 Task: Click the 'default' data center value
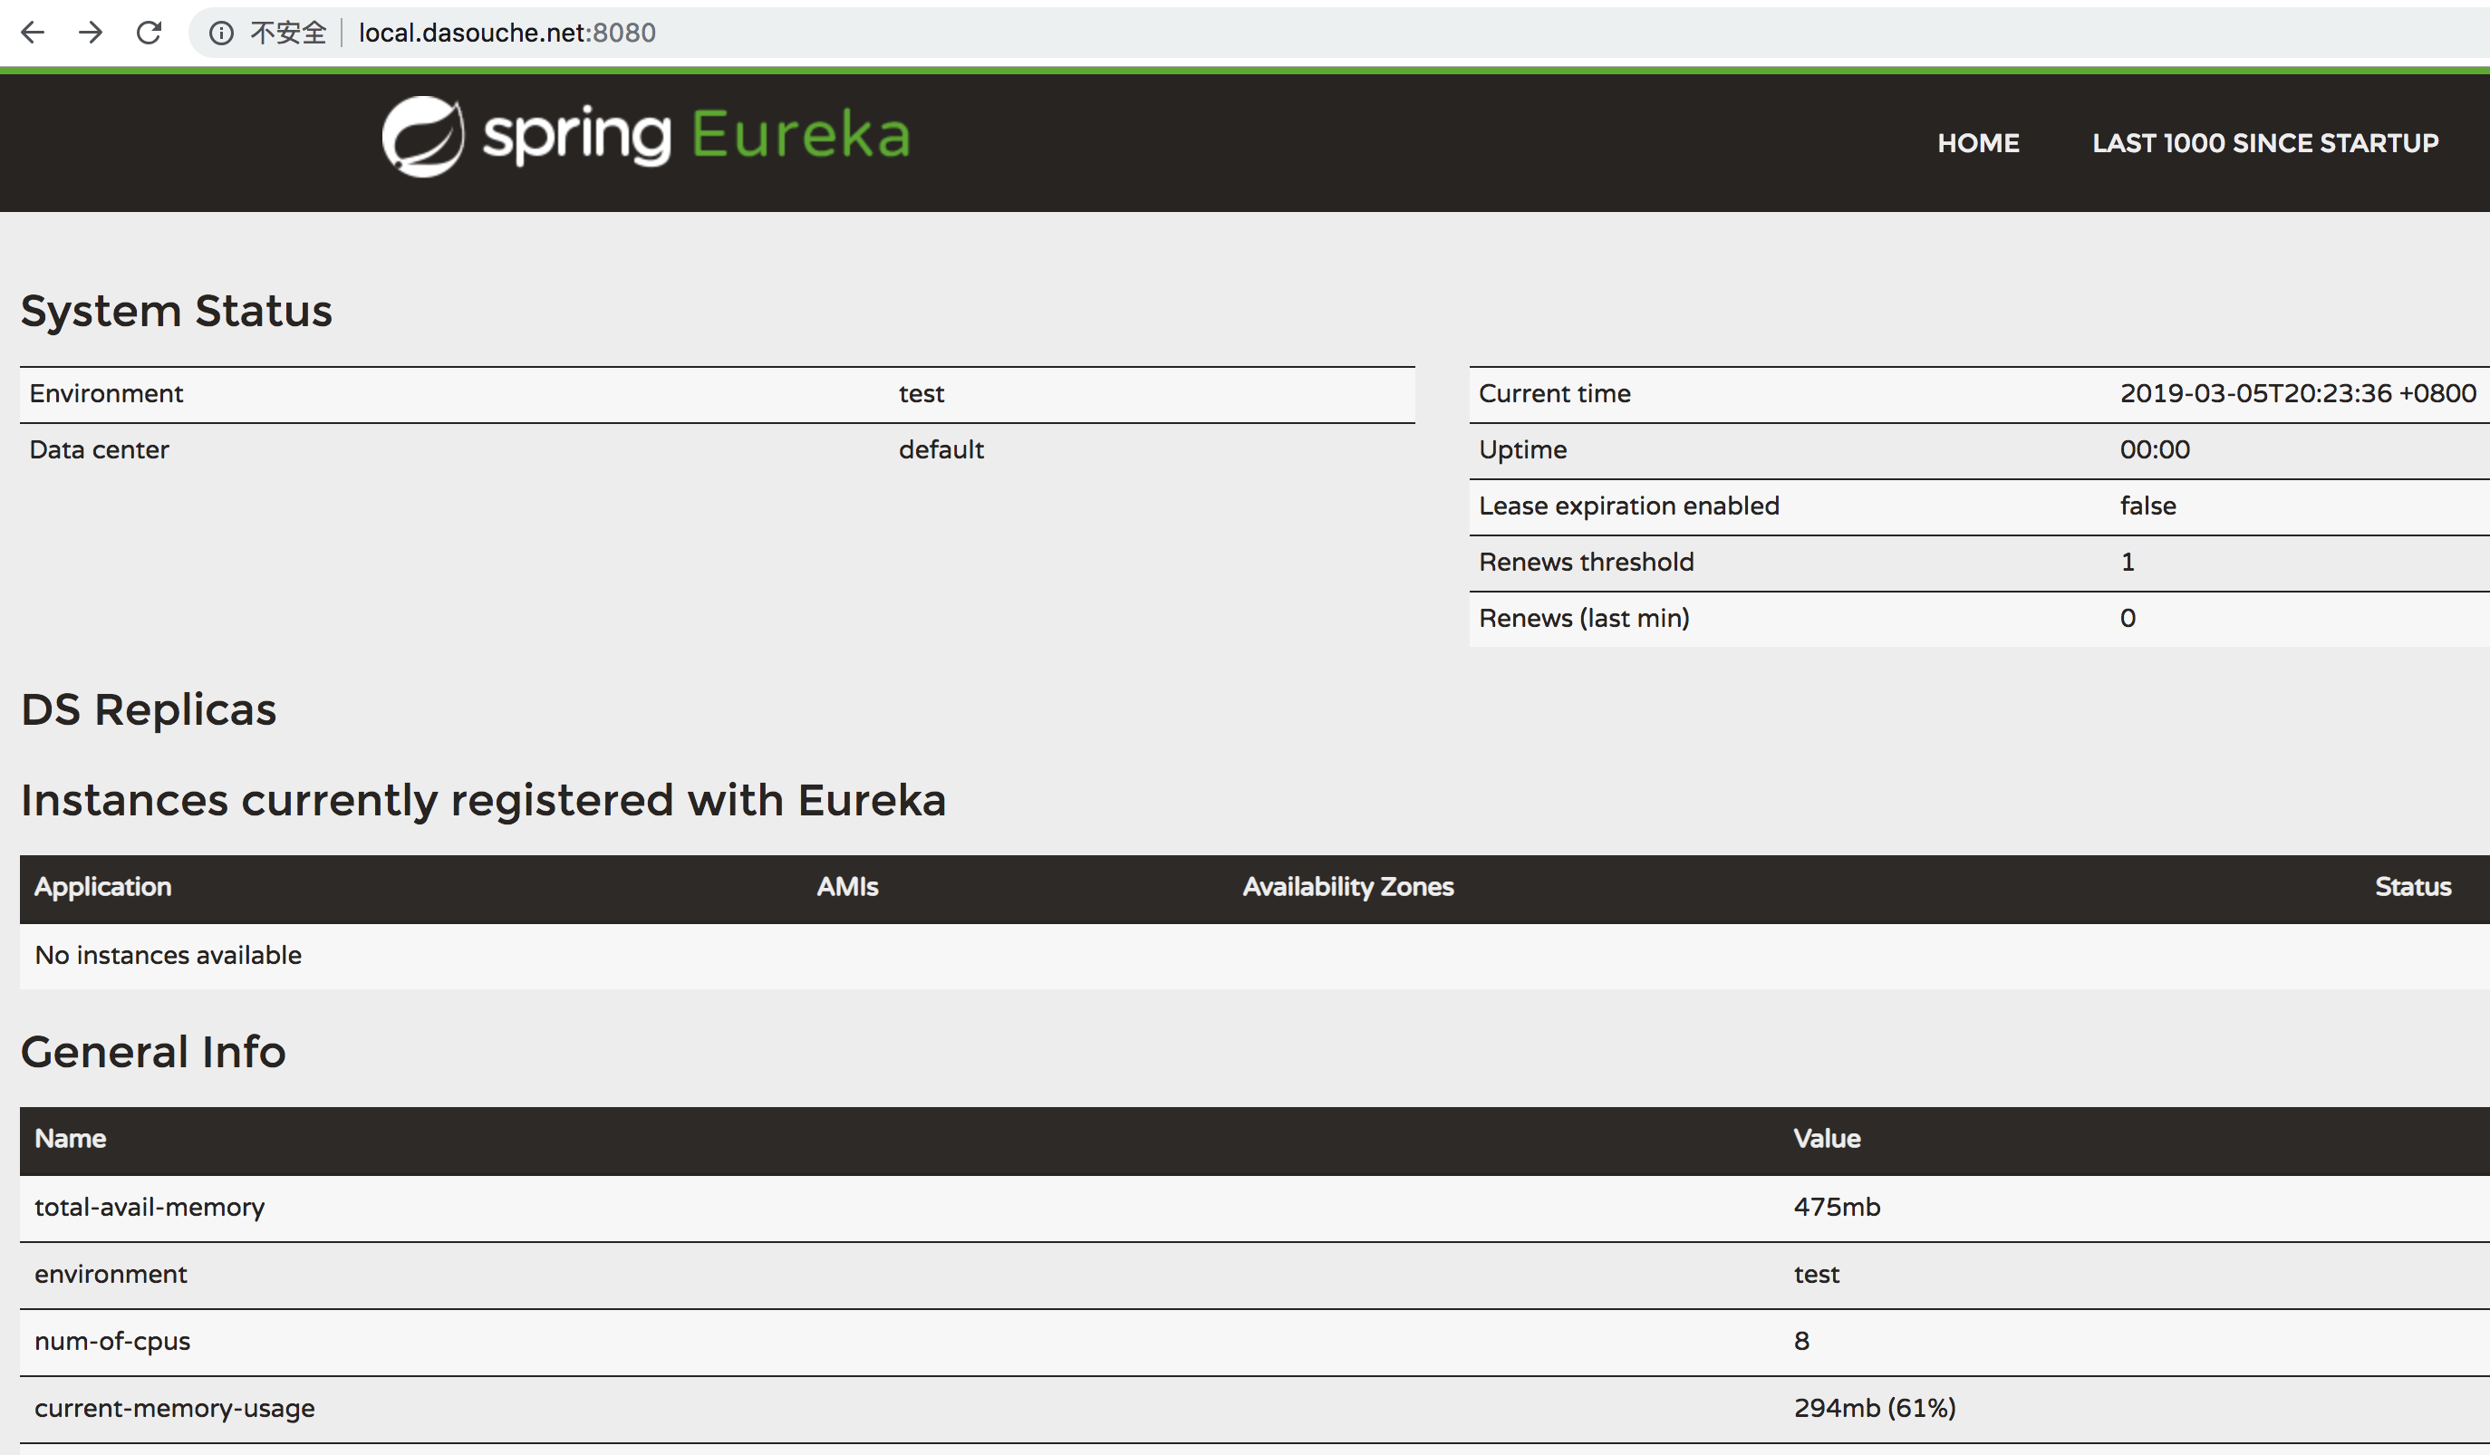click(941, 450)
